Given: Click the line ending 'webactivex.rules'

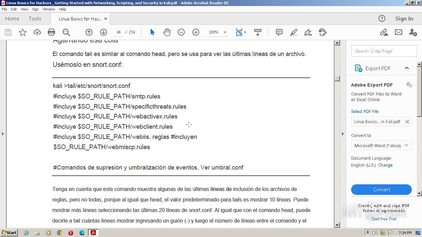Looking at the screenshot, I should click(x=115, y=117).
